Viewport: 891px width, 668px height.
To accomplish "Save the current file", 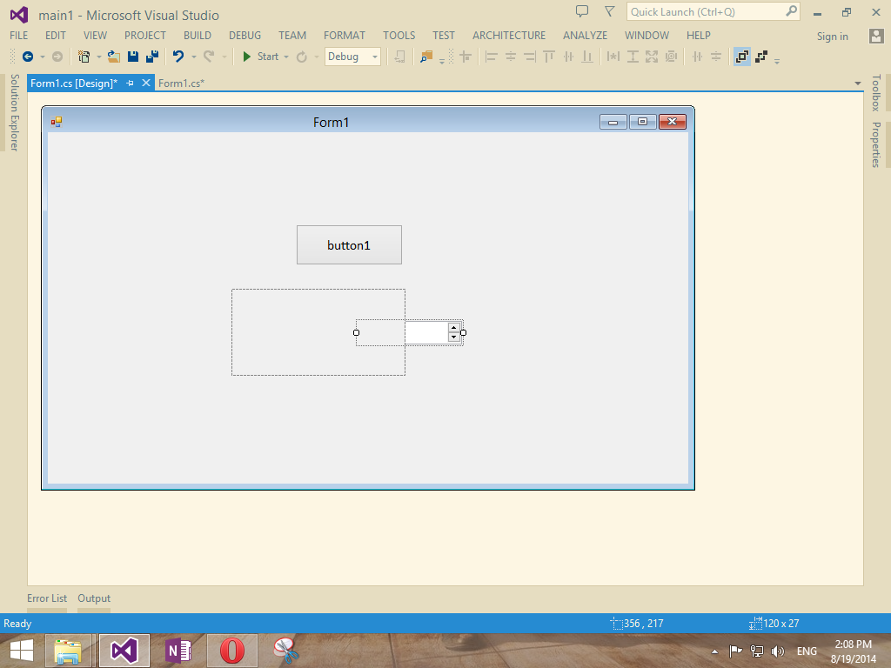I will (133, 57).
